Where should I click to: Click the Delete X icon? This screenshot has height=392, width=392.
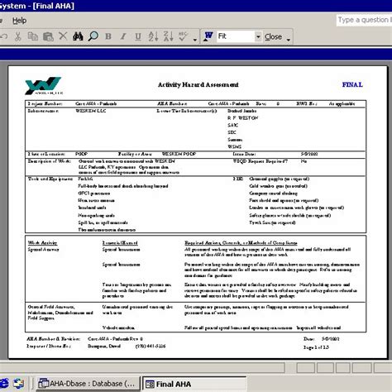63,36
